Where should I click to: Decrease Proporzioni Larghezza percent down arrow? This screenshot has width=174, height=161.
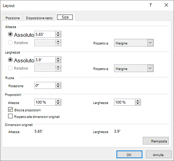pyautogui.click(x=138, y=104)
